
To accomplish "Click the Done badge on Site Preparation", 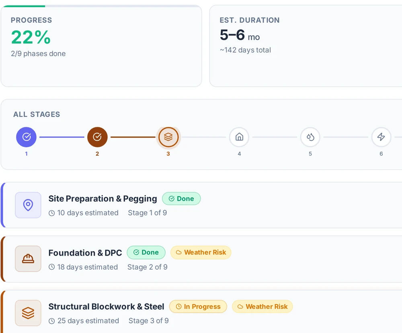I will [x=181, y=199].
